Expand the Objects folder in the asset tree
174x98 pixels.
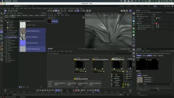coord(5,39)
